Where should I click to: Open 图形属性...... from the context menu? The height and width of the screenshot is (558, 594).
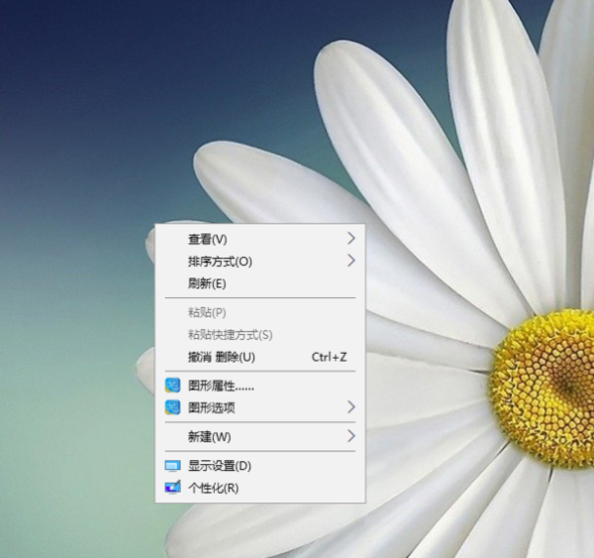click(x=260, y=386)
